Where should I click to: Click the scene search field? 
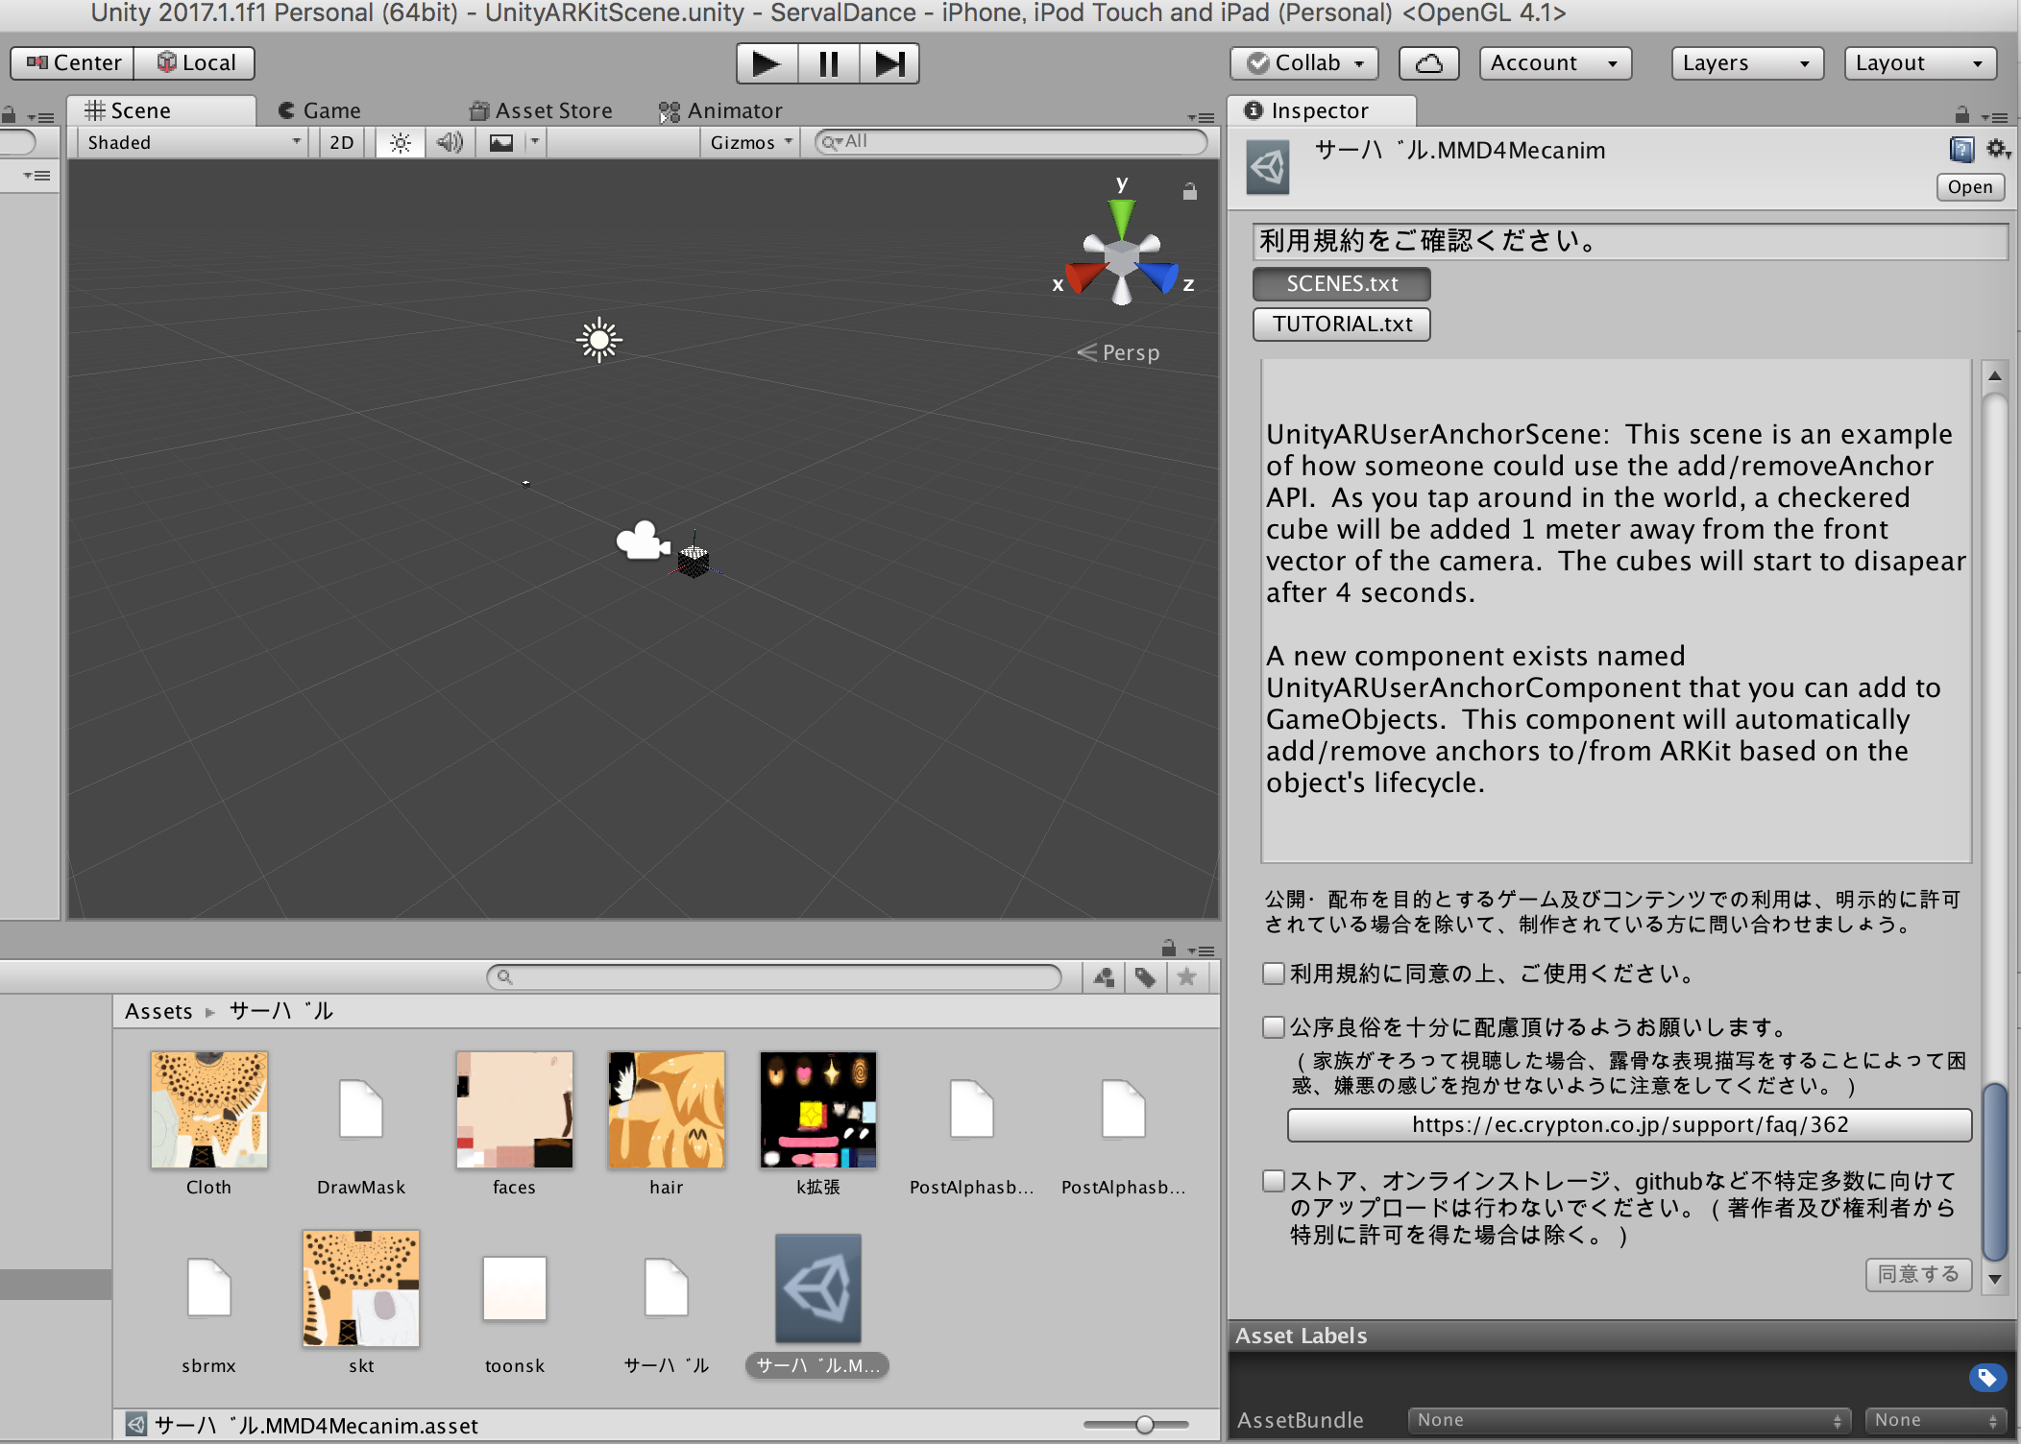pyautogui.click(x=1011, y=142)
